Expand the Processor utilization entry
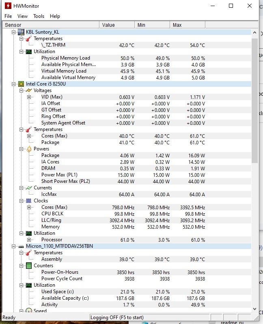The height and width of the screenshot is (324, 263). point(29,240)
